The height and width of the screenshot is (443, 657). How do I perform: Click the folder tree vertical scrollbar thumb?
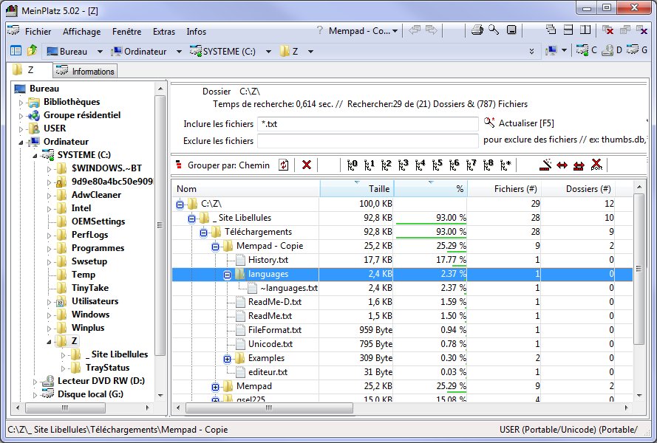pyautogui.click(x=160, y=225)
